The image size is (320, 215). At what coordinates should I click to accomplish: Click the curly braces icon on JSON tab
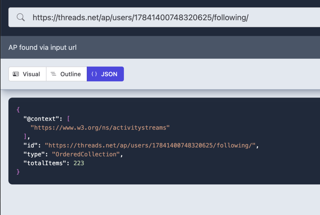(94, 74)
